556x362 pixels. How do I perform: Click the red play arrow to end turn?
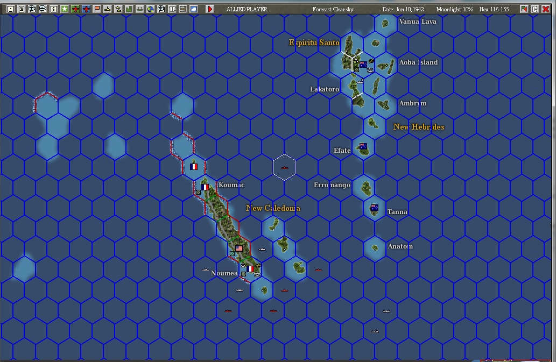210,9
